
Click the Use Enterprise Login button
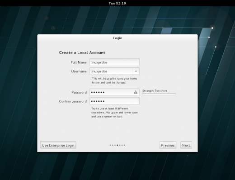58,145
